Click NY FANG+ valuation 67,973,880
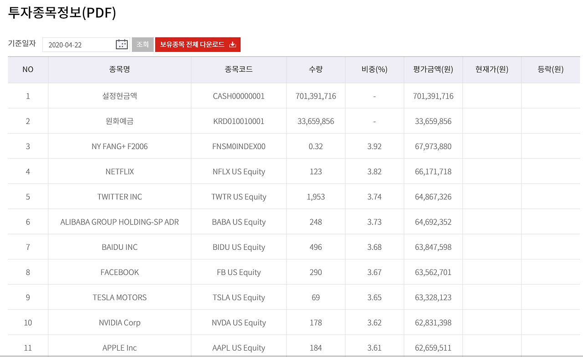The image size is (583, 357). 433,146
